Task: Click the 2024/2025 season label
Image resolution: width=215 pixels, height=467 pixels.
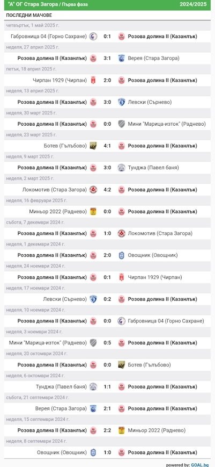Action: pyautogui.click(x=193, y=4)
